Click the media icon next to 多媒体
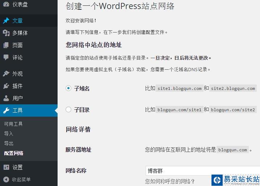Screen dimensions: 260x186 6,33
